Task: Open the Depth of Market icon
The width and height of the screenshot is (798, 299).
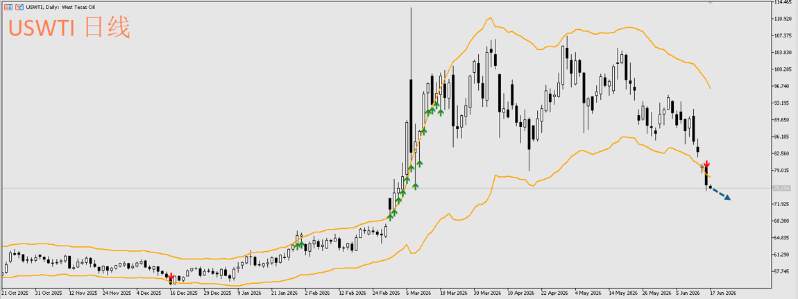Action: pos(8,7)
